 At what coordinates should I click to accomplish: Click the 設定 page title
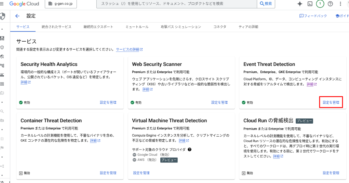coord(31,16)
